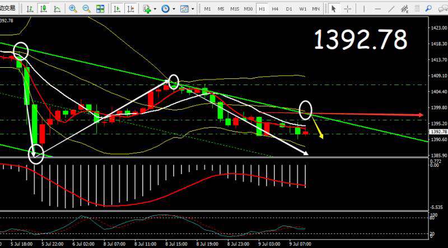The height and width of the screenshot is (248, 448).
Task: Toggle chart shift from right border
Action: (130, 9)
